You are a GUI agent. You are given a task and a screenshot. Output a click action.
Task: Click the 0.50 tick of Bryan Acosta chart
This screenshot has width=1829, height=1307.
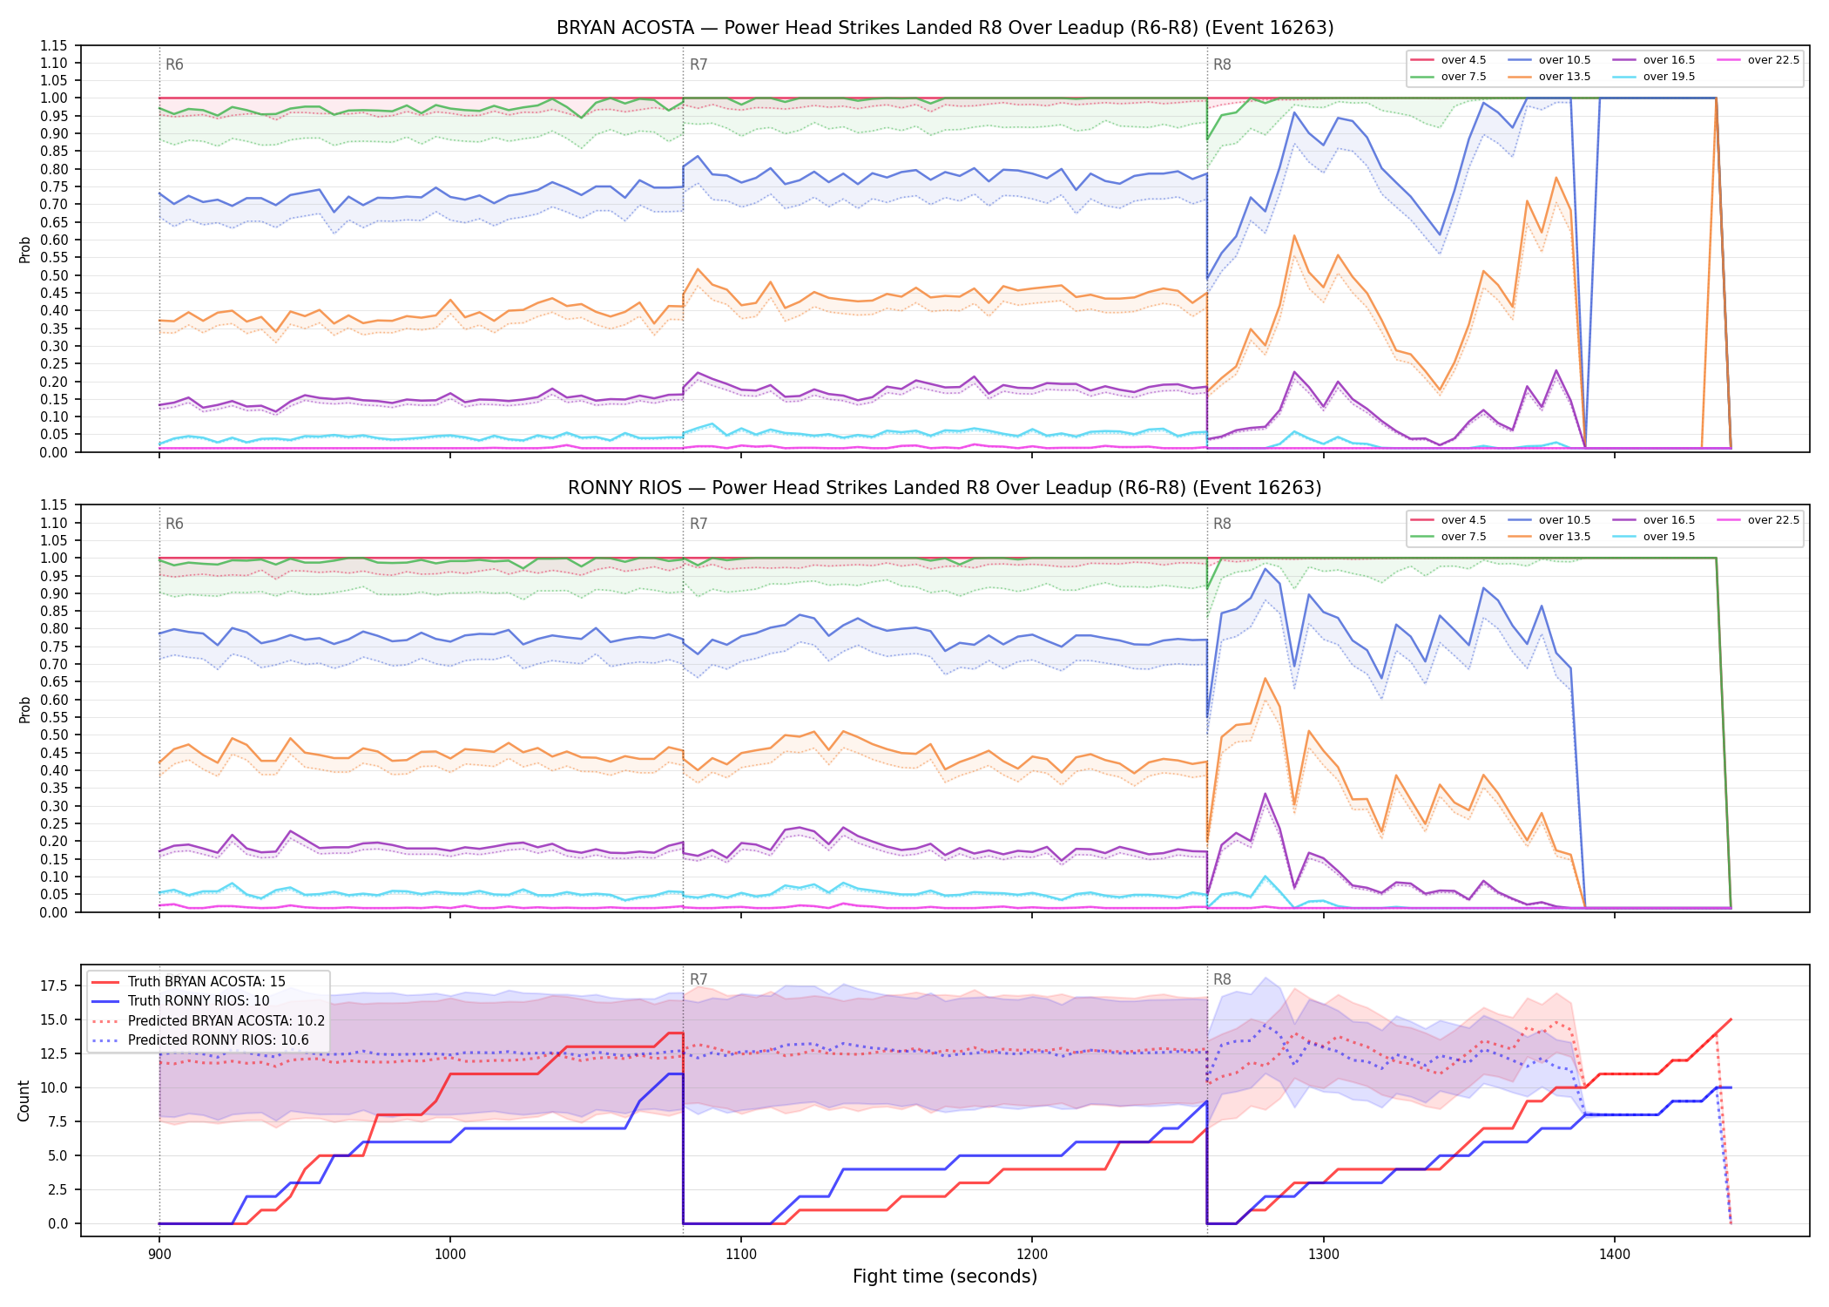54,275
